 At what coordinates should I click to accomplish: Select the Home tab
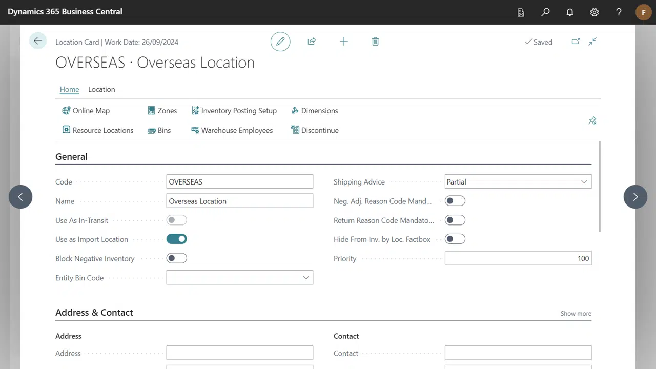pyautogui.click(x=69, y=89)
